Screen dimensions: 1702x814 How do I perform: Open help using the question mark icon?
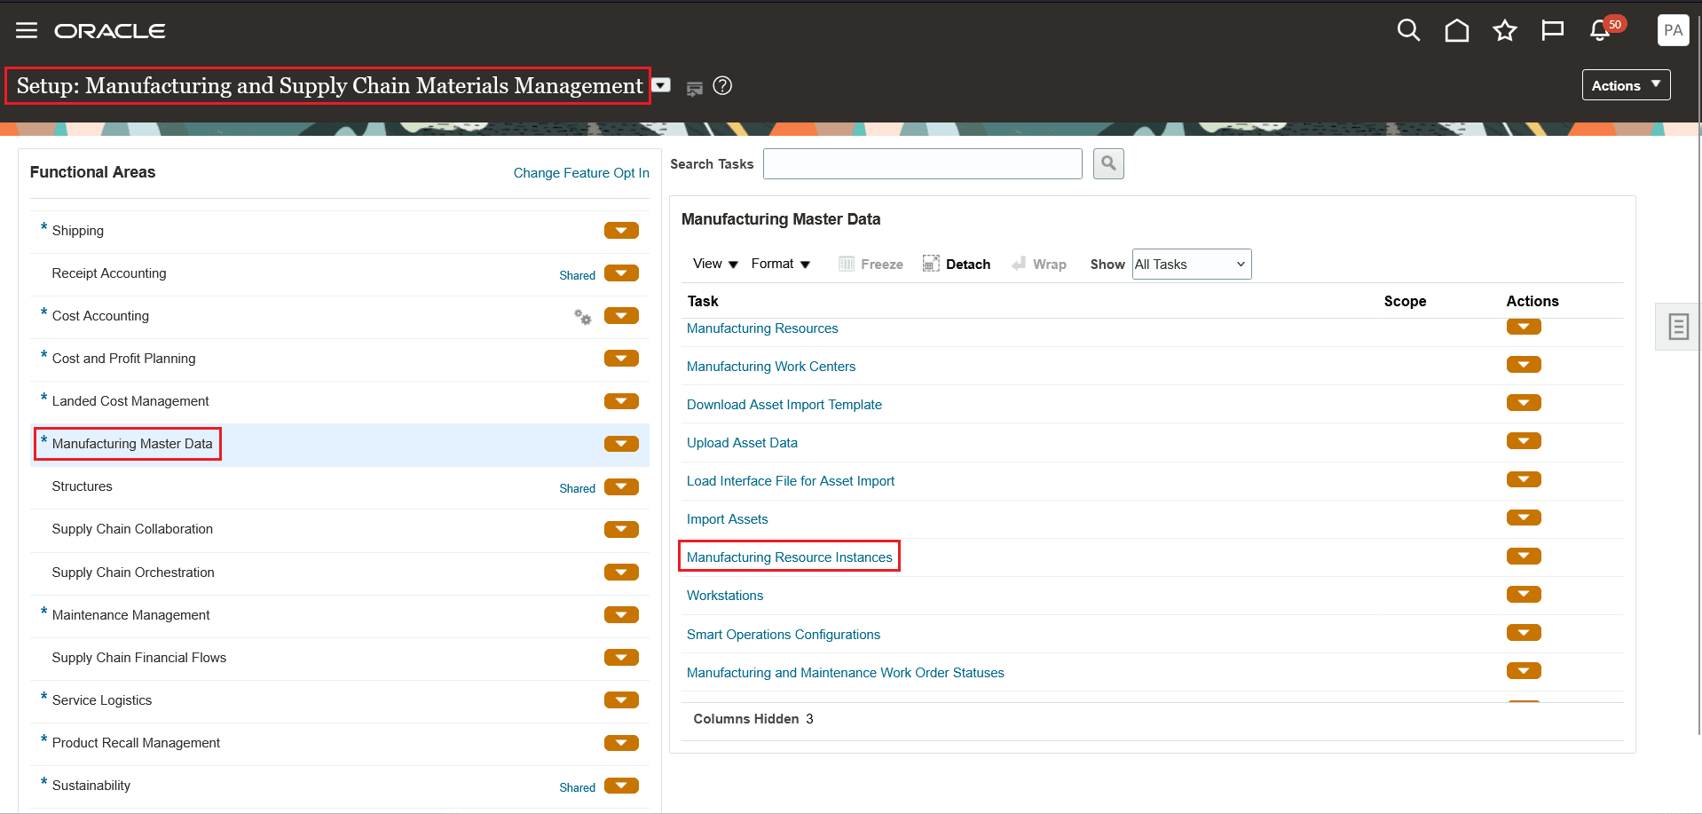pyautogui.click(x=722, y=85)
